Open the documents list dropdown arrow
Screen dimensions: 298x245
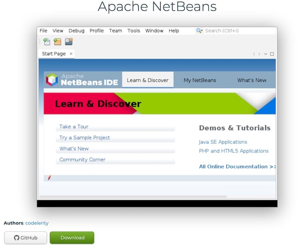(265, 54)
